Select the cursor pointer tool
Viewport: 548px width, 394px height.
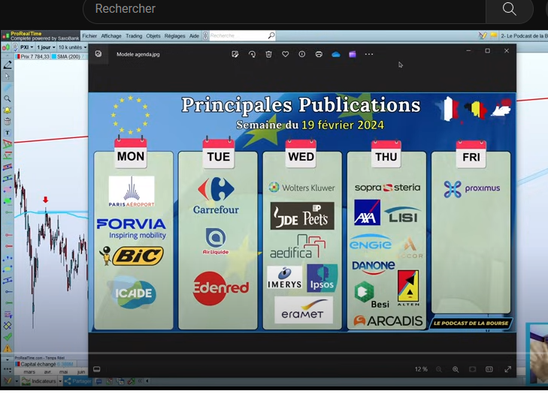click(8, 76)
